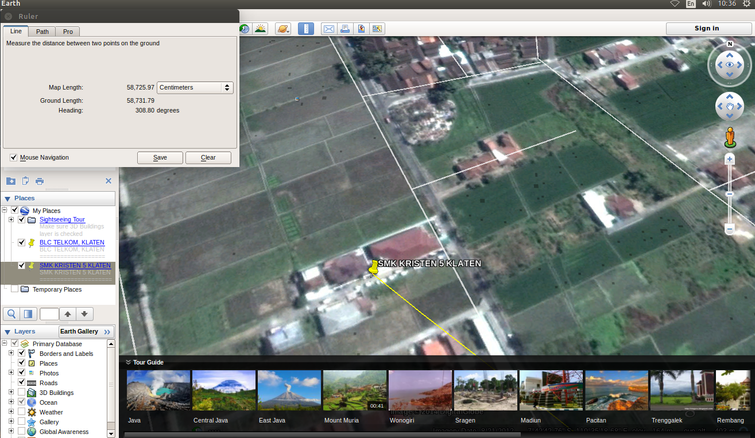755x438 pixels.
Task: Click the Save button in Ruler
Action: pyautogui.click(x=160, y=158)
